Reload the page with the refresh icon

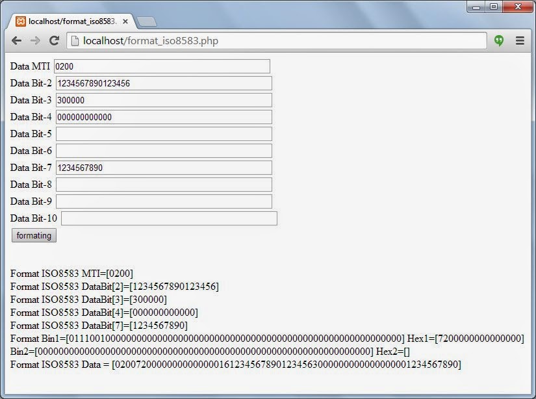coord(54,41)
